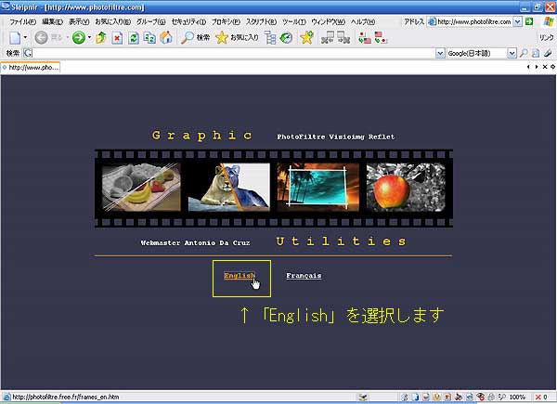This screenshot has width=557, height=404.
Task: Open the 編集(E) menu
Action: click(53, 21)
